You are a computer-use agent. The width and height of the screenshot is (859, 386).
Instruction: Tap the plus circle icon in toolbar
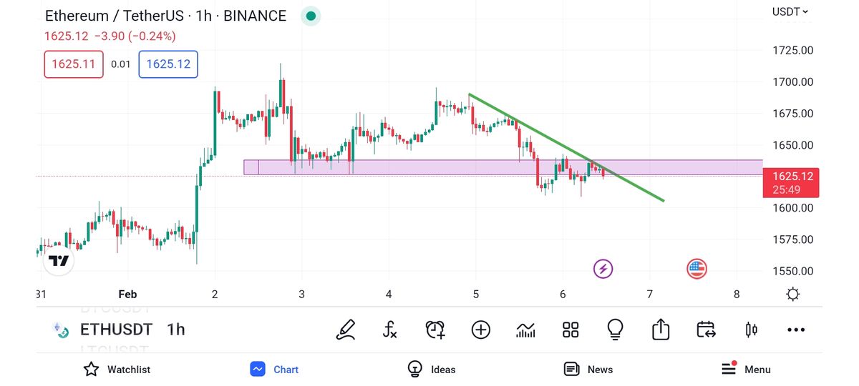(x=480, y=330)
